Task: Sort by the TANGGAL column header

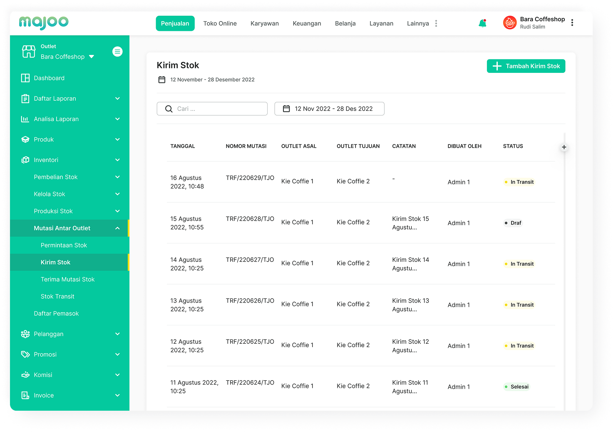Action: coord(183,146)
